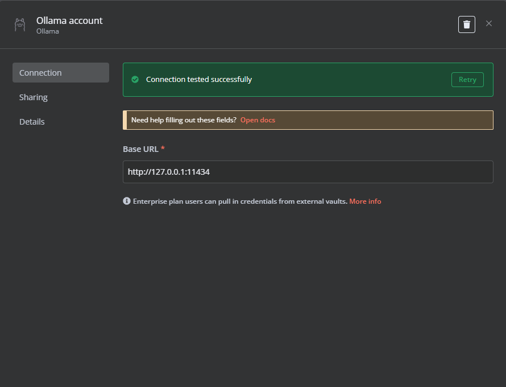Screen dimensions: 506x387
Task: Retry the connection test
Action: click(x=467, y=80)
